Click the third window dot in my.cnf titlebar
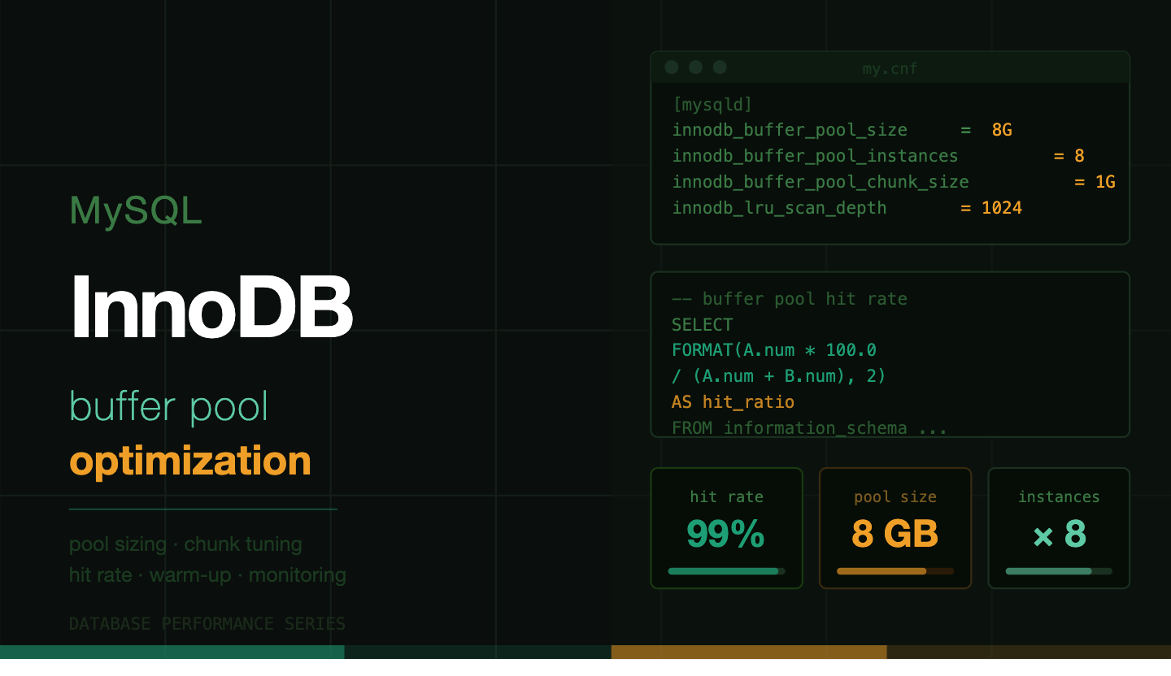 720,67
